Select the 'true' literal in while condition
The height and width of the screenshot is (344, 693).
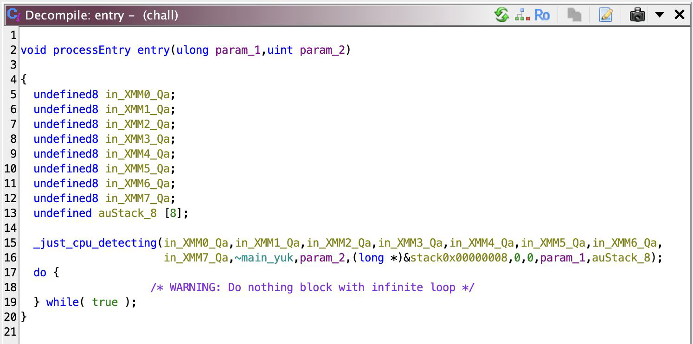105,302
